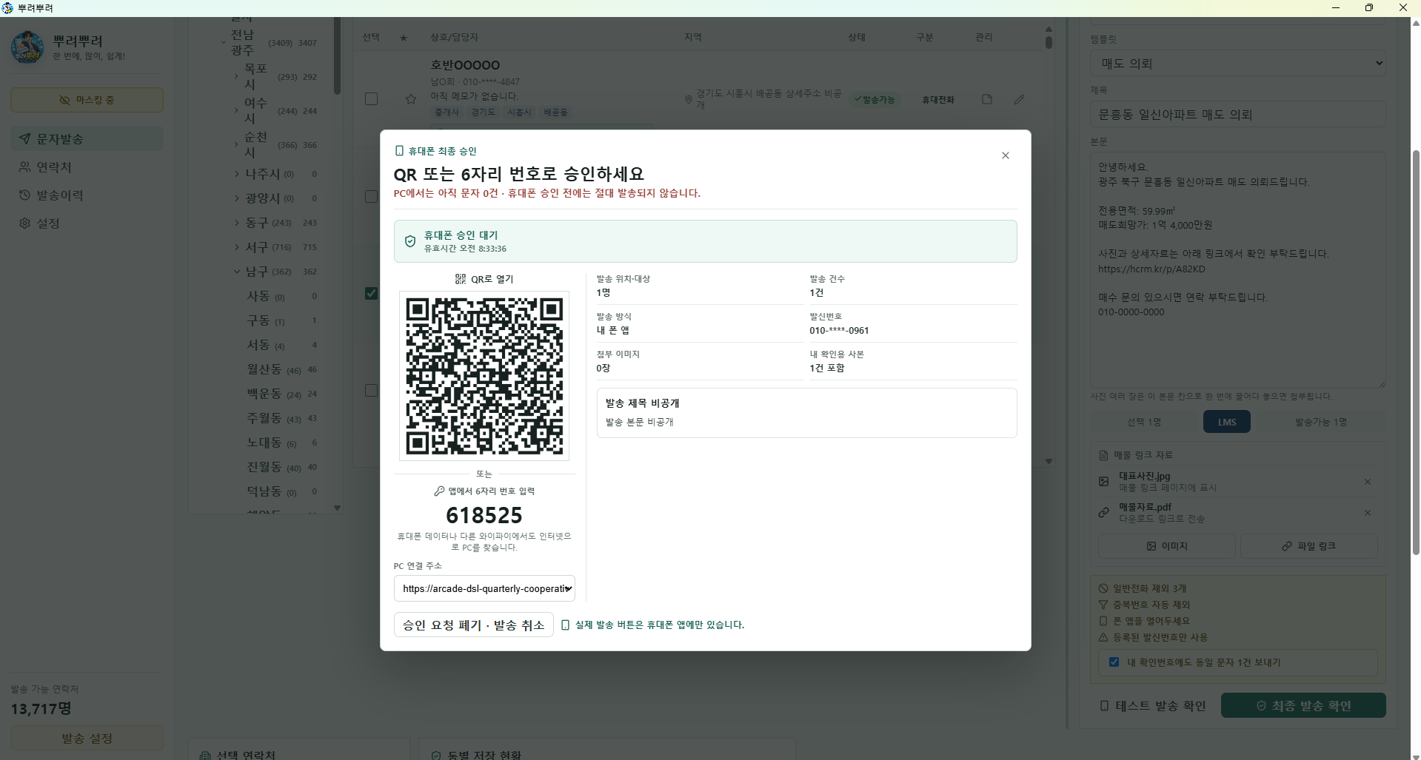Viewport: 1421px width, 760px height.
Task: Click the 테스트 발송 확인 button
Action: tap(1154, 706)
